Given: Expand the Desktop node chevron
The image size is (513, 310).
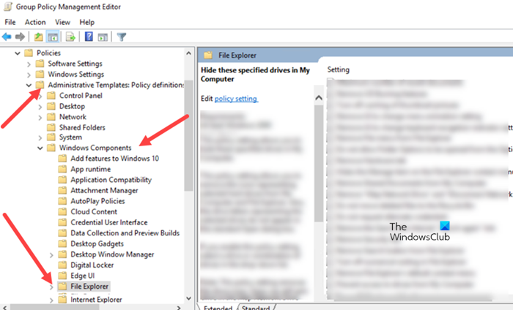Looking at the screenshot, I should coord(40,107).
